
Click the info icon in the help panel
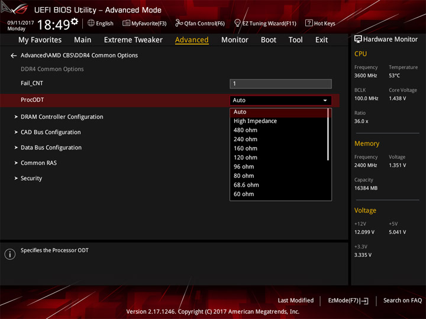10,254
